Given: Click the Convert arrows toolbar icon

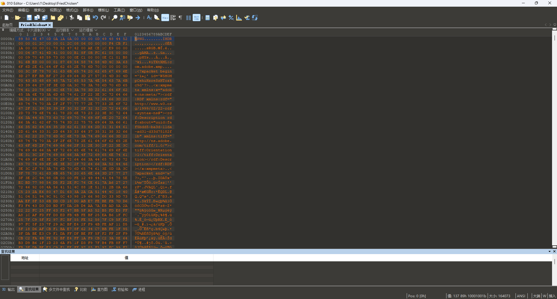Looking at the screenshot, I should pyautogui.click(x=223, y=18).
